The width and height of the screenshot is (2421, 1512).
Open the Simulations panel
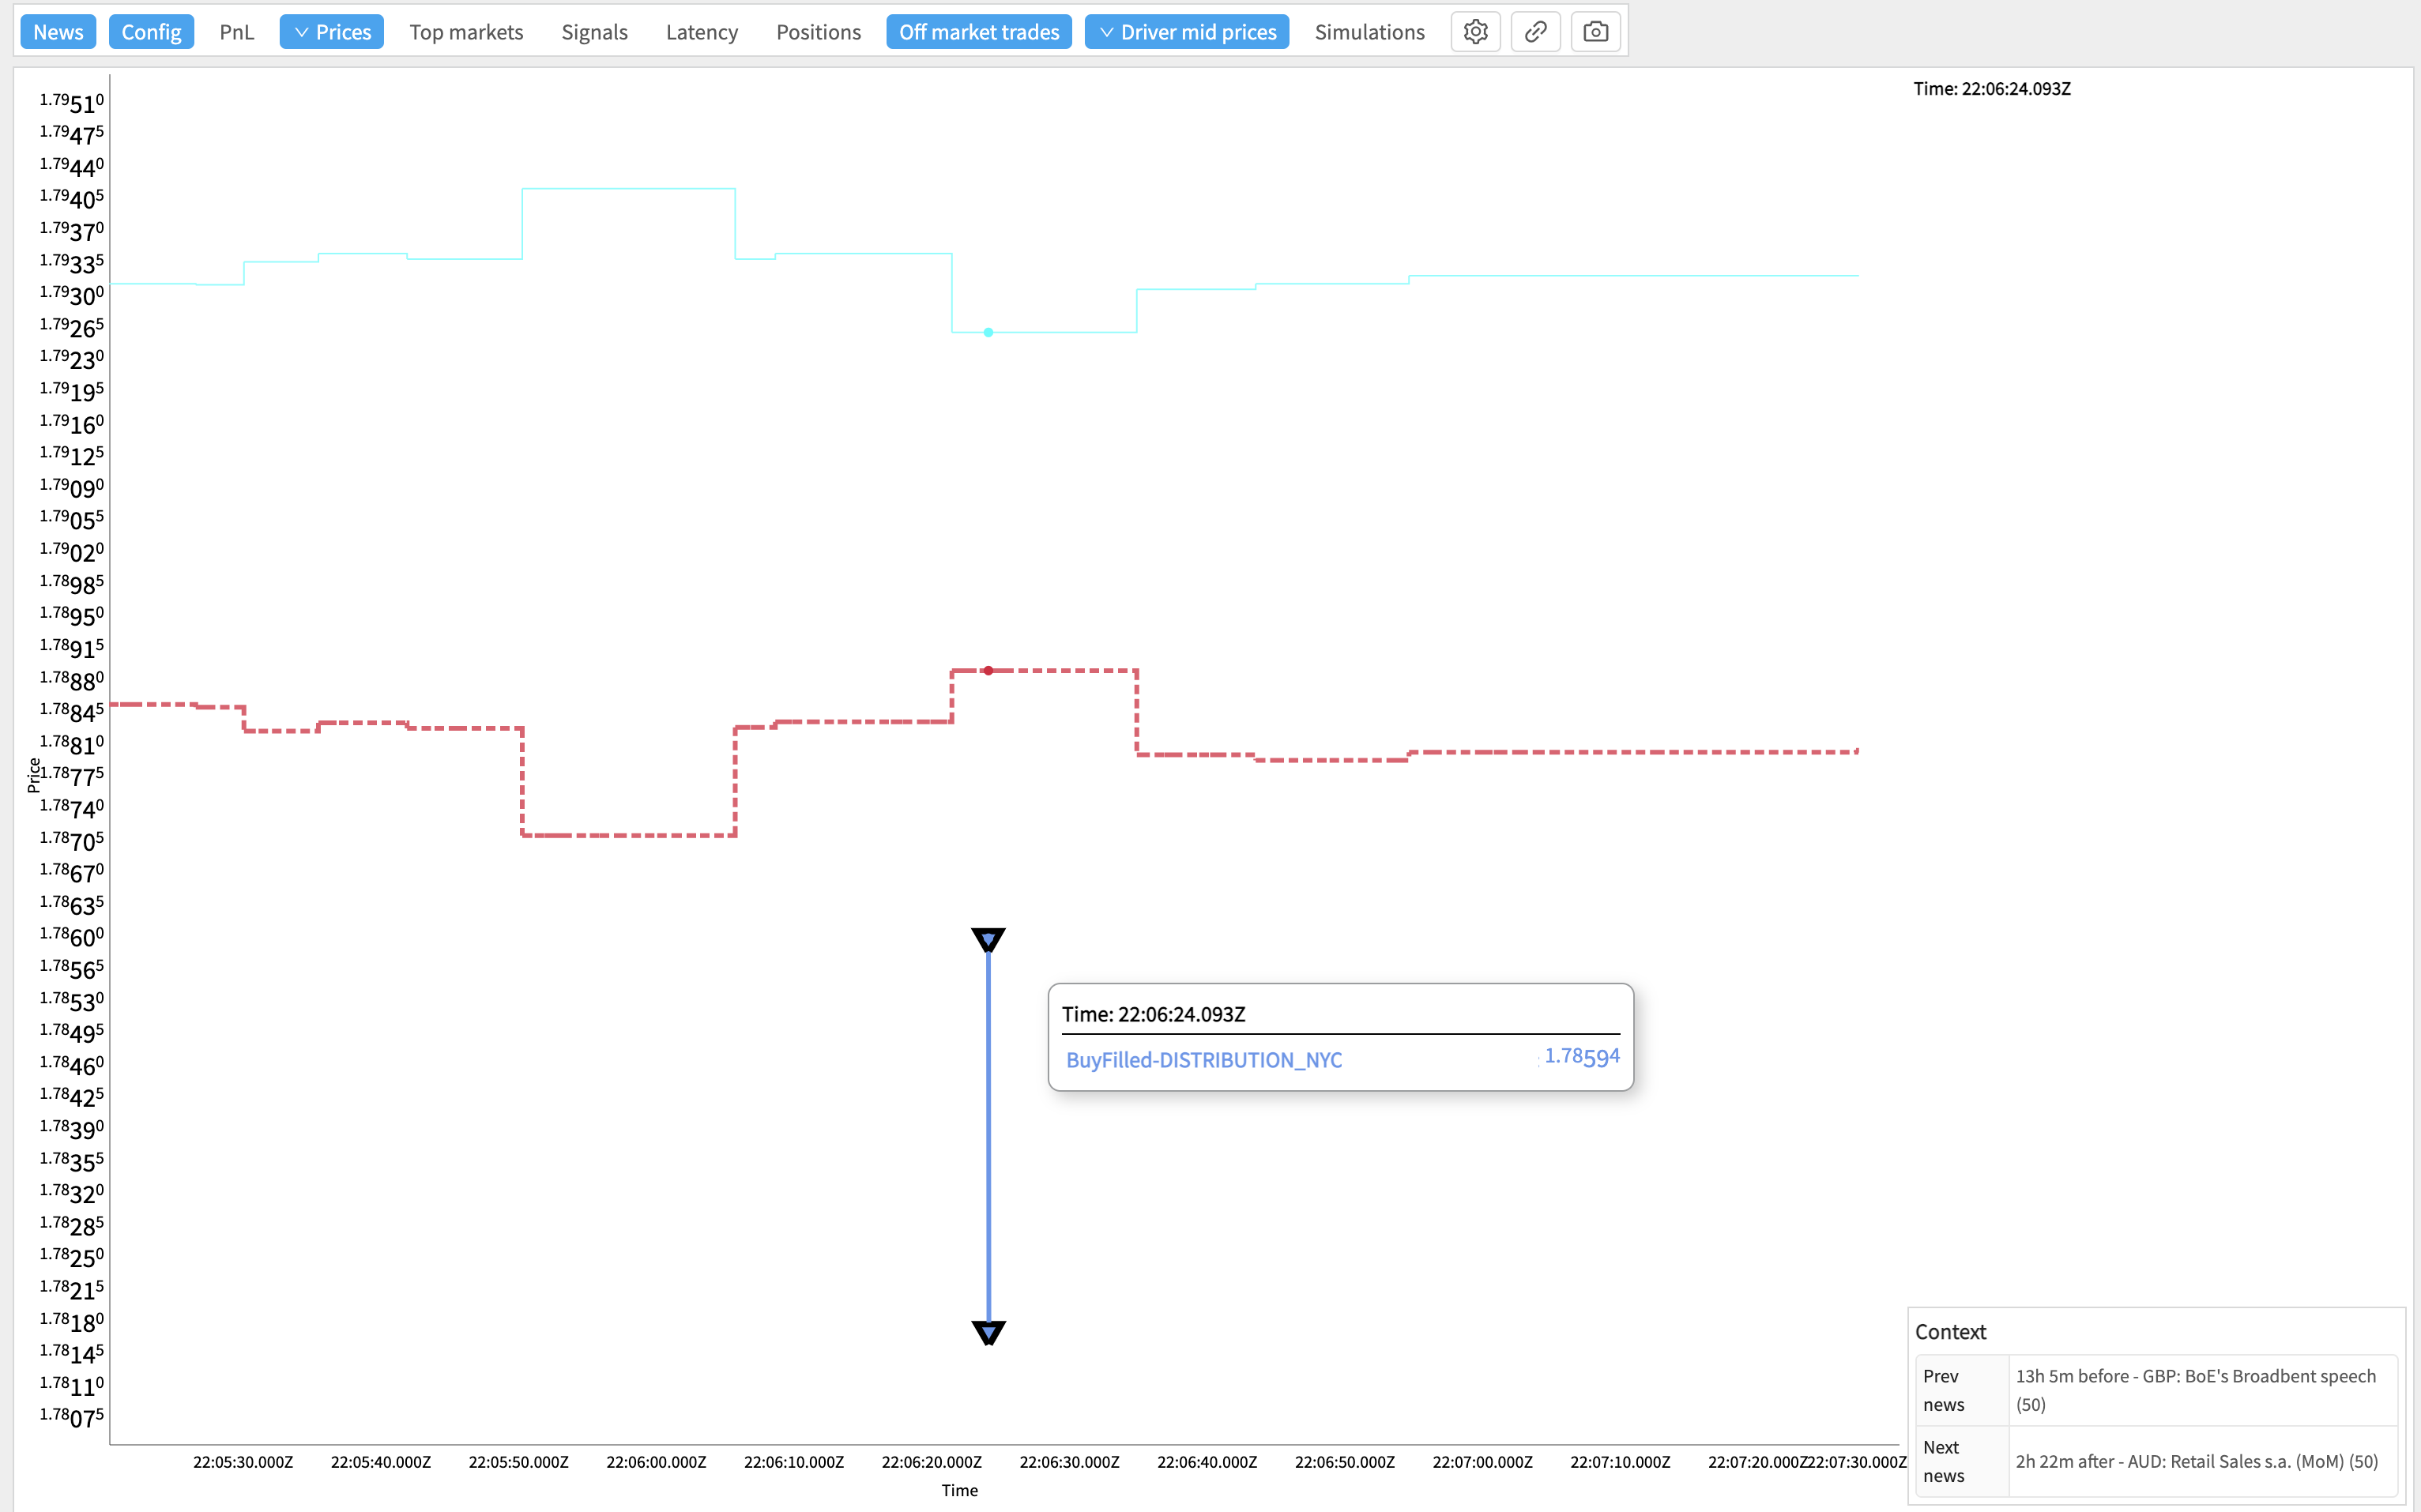(1369, 32)
